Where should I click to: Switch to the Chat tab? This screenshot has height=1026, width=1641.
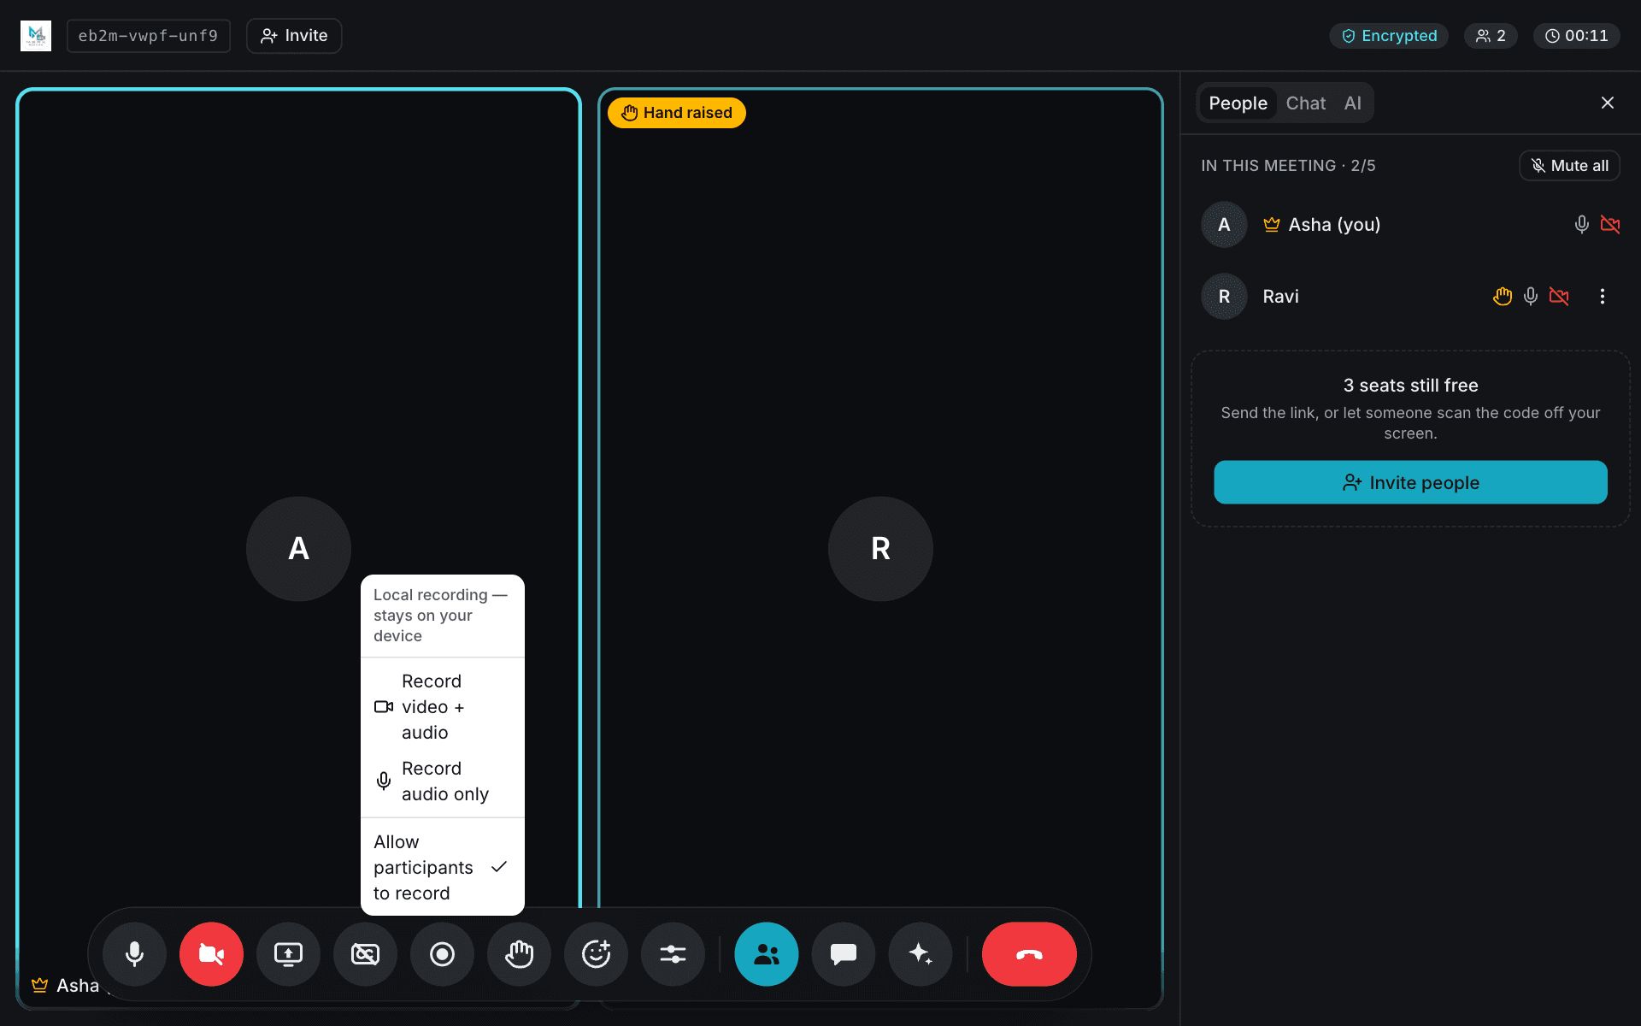1305,103
